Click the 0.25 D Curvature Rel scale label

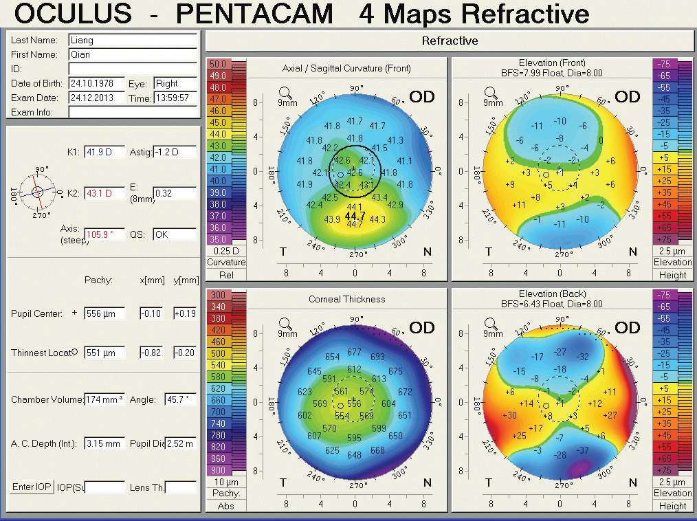point(226,263)
